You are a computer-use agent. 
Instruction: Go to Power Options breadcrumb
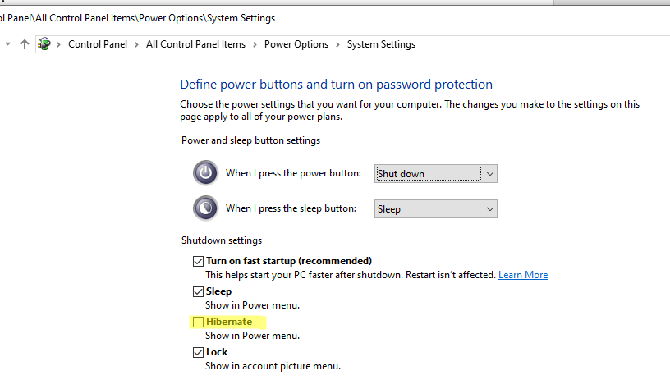tap(296, 44)
